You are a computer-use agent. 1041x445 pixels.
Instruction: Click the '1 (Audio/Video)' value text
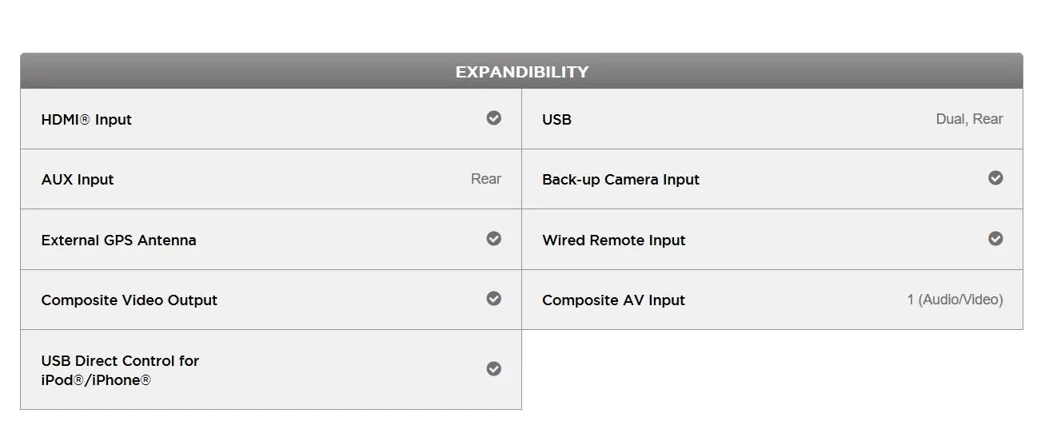955,300
